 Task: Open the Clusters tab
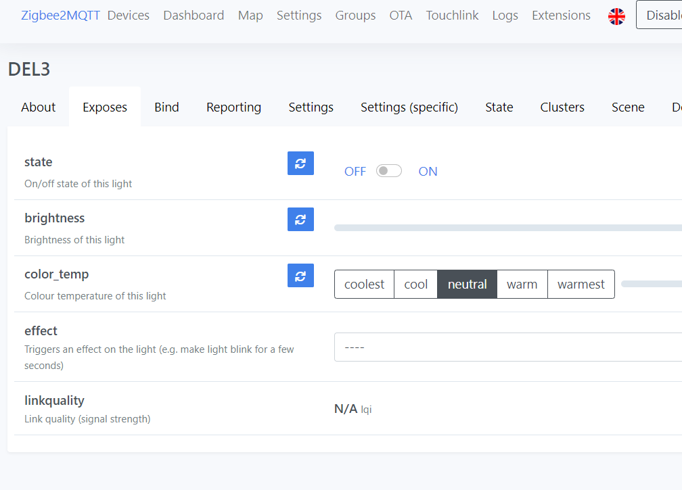tap(562, 107)
